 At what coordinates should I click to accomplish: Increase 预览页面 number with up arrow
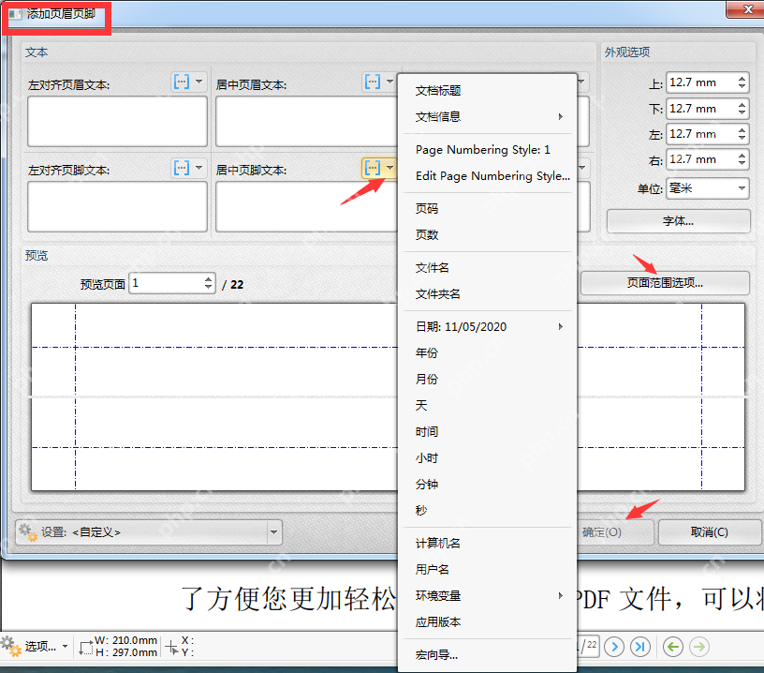pos(209,279)
